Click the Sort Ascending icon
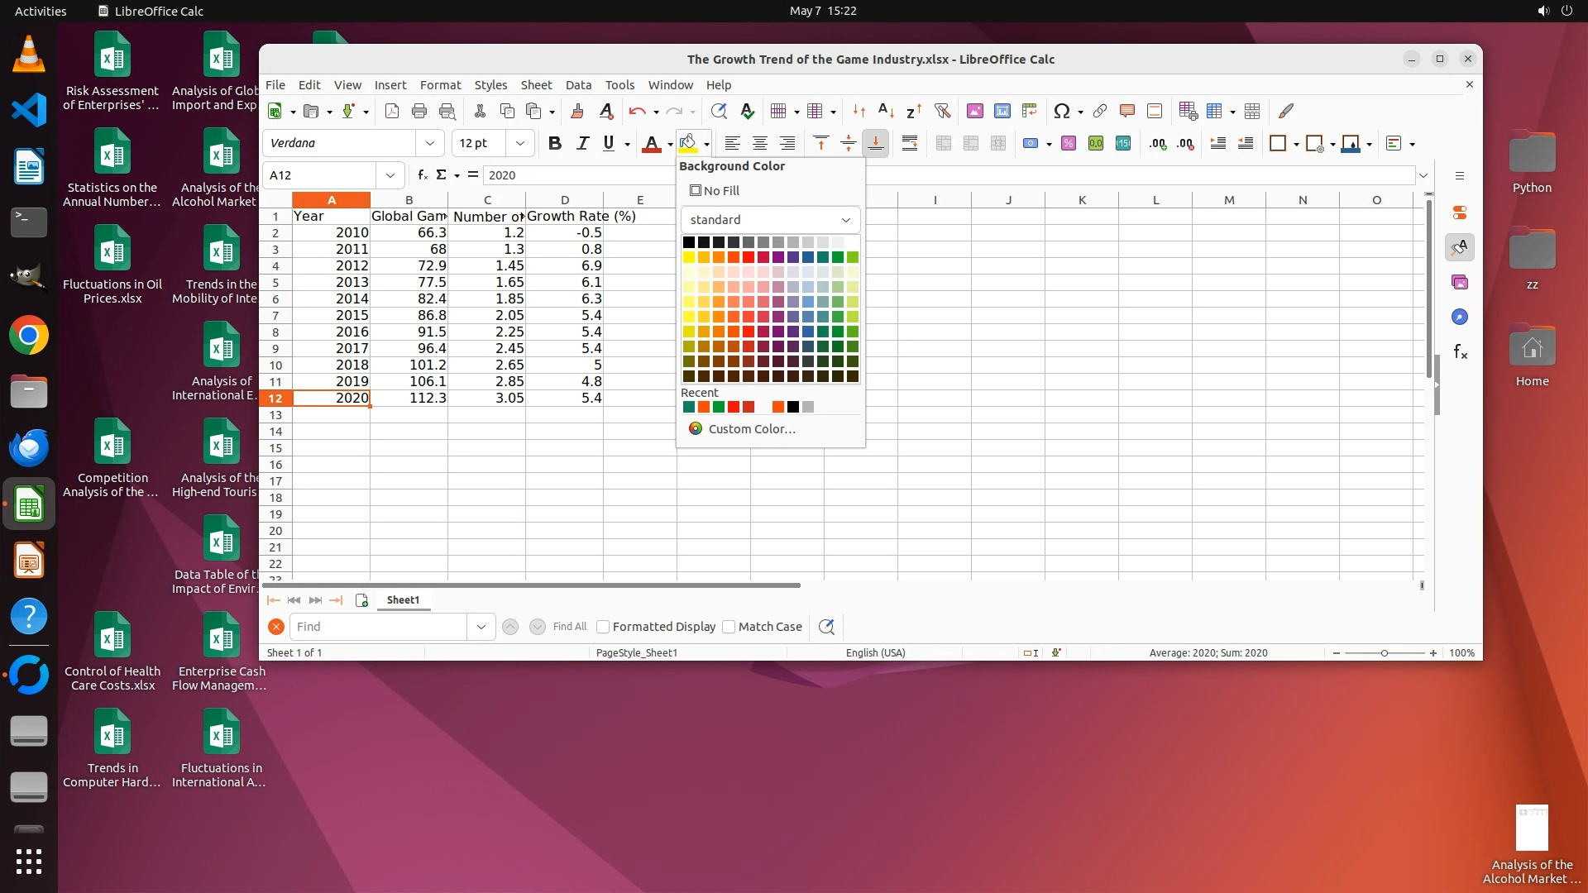This screenshot has width=1588, height=893. point(886,111)
